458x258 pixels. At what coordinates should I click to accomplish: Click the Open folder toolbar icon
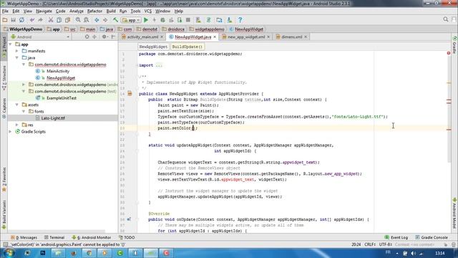coord(5,20)
